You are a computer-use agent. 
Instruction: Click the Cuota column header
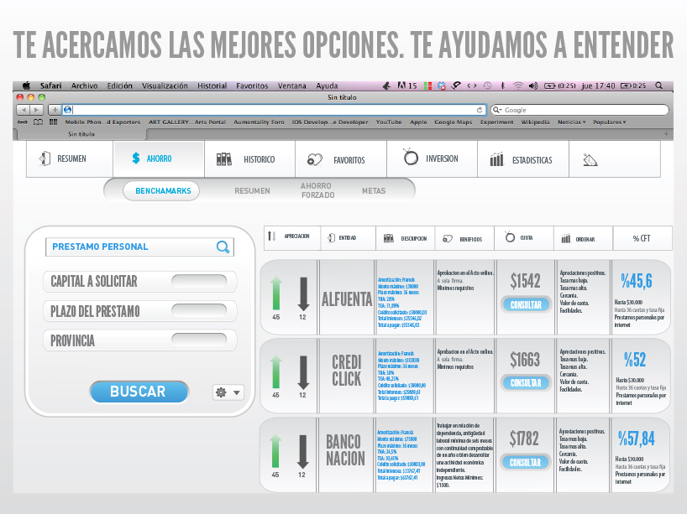tap(524, 238)
